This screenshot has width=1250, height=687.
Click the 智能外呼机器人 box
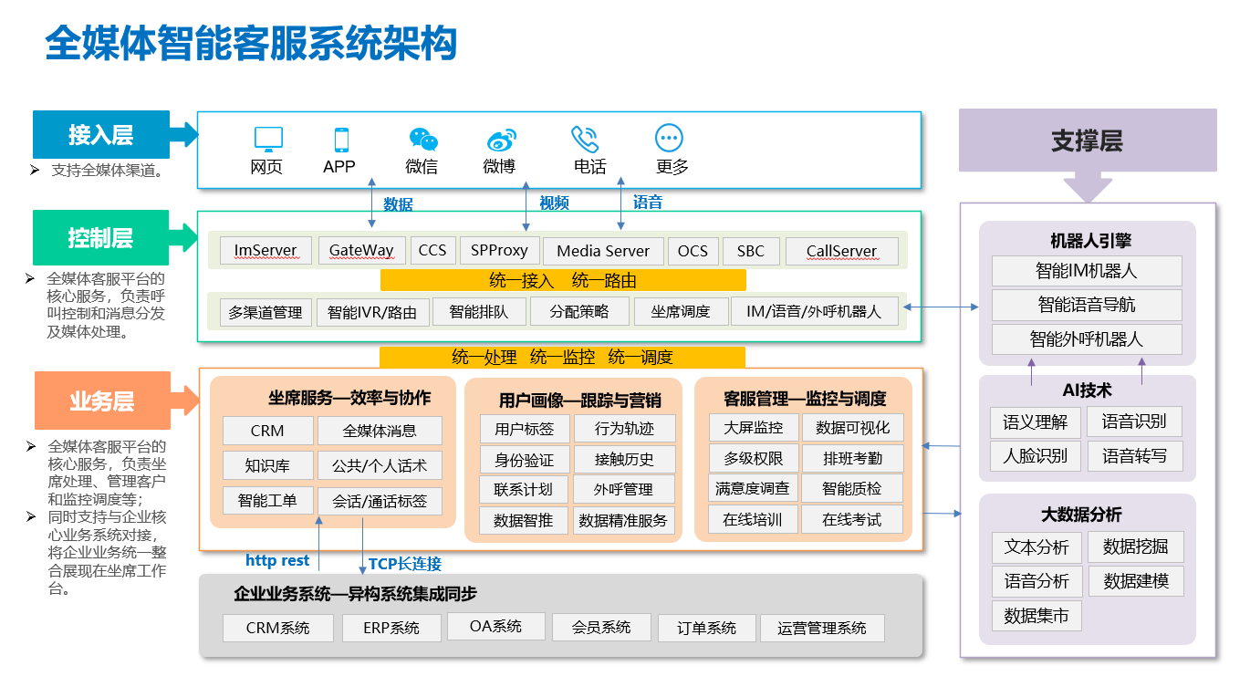click(x=1087, y=339)
